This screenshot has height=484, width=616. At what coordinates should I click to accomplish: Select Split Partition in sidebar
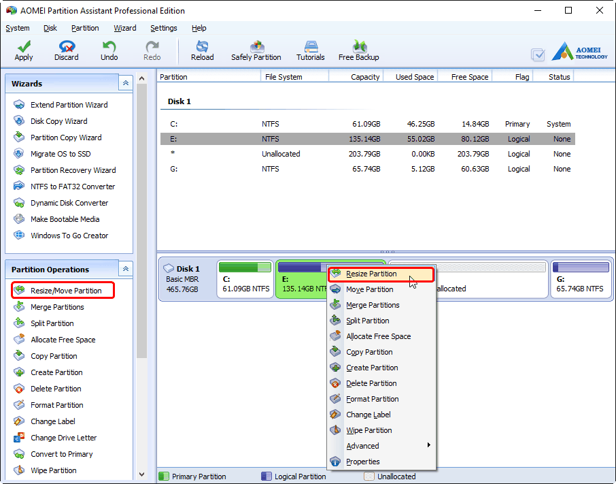click(44, 323)
